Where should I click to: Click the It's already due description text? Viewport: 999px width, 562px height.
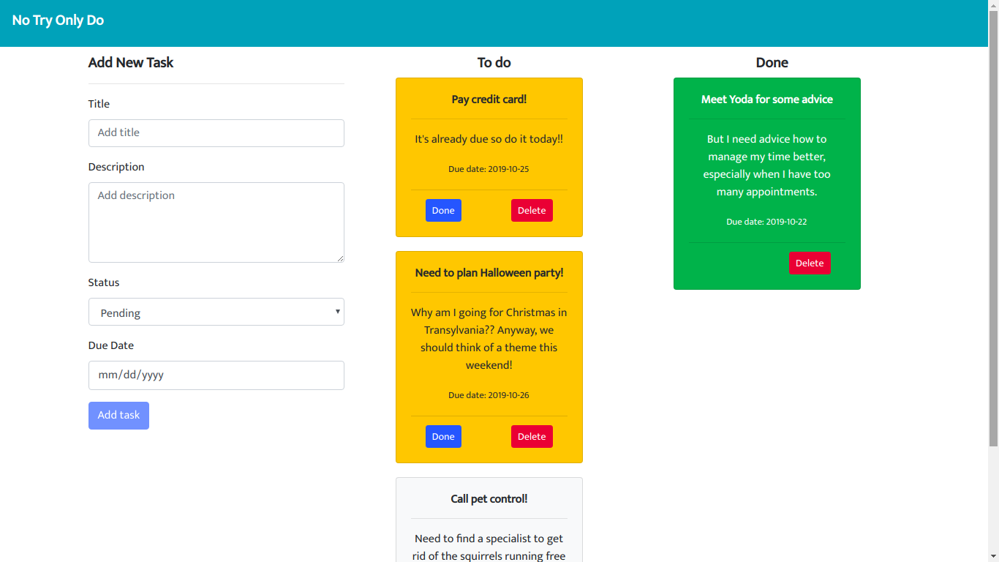point(489,139)
